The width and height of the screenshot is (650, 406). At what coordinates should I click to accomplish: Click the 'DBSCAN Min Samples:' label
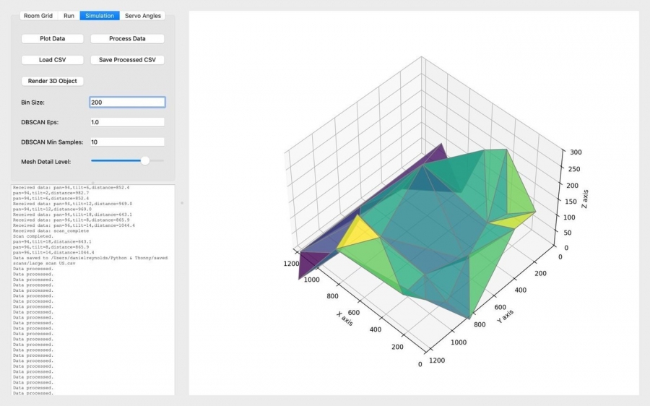coord(52,142)
